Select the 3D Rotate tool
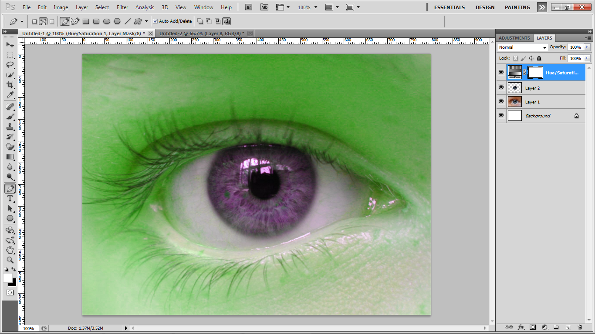 10,230
